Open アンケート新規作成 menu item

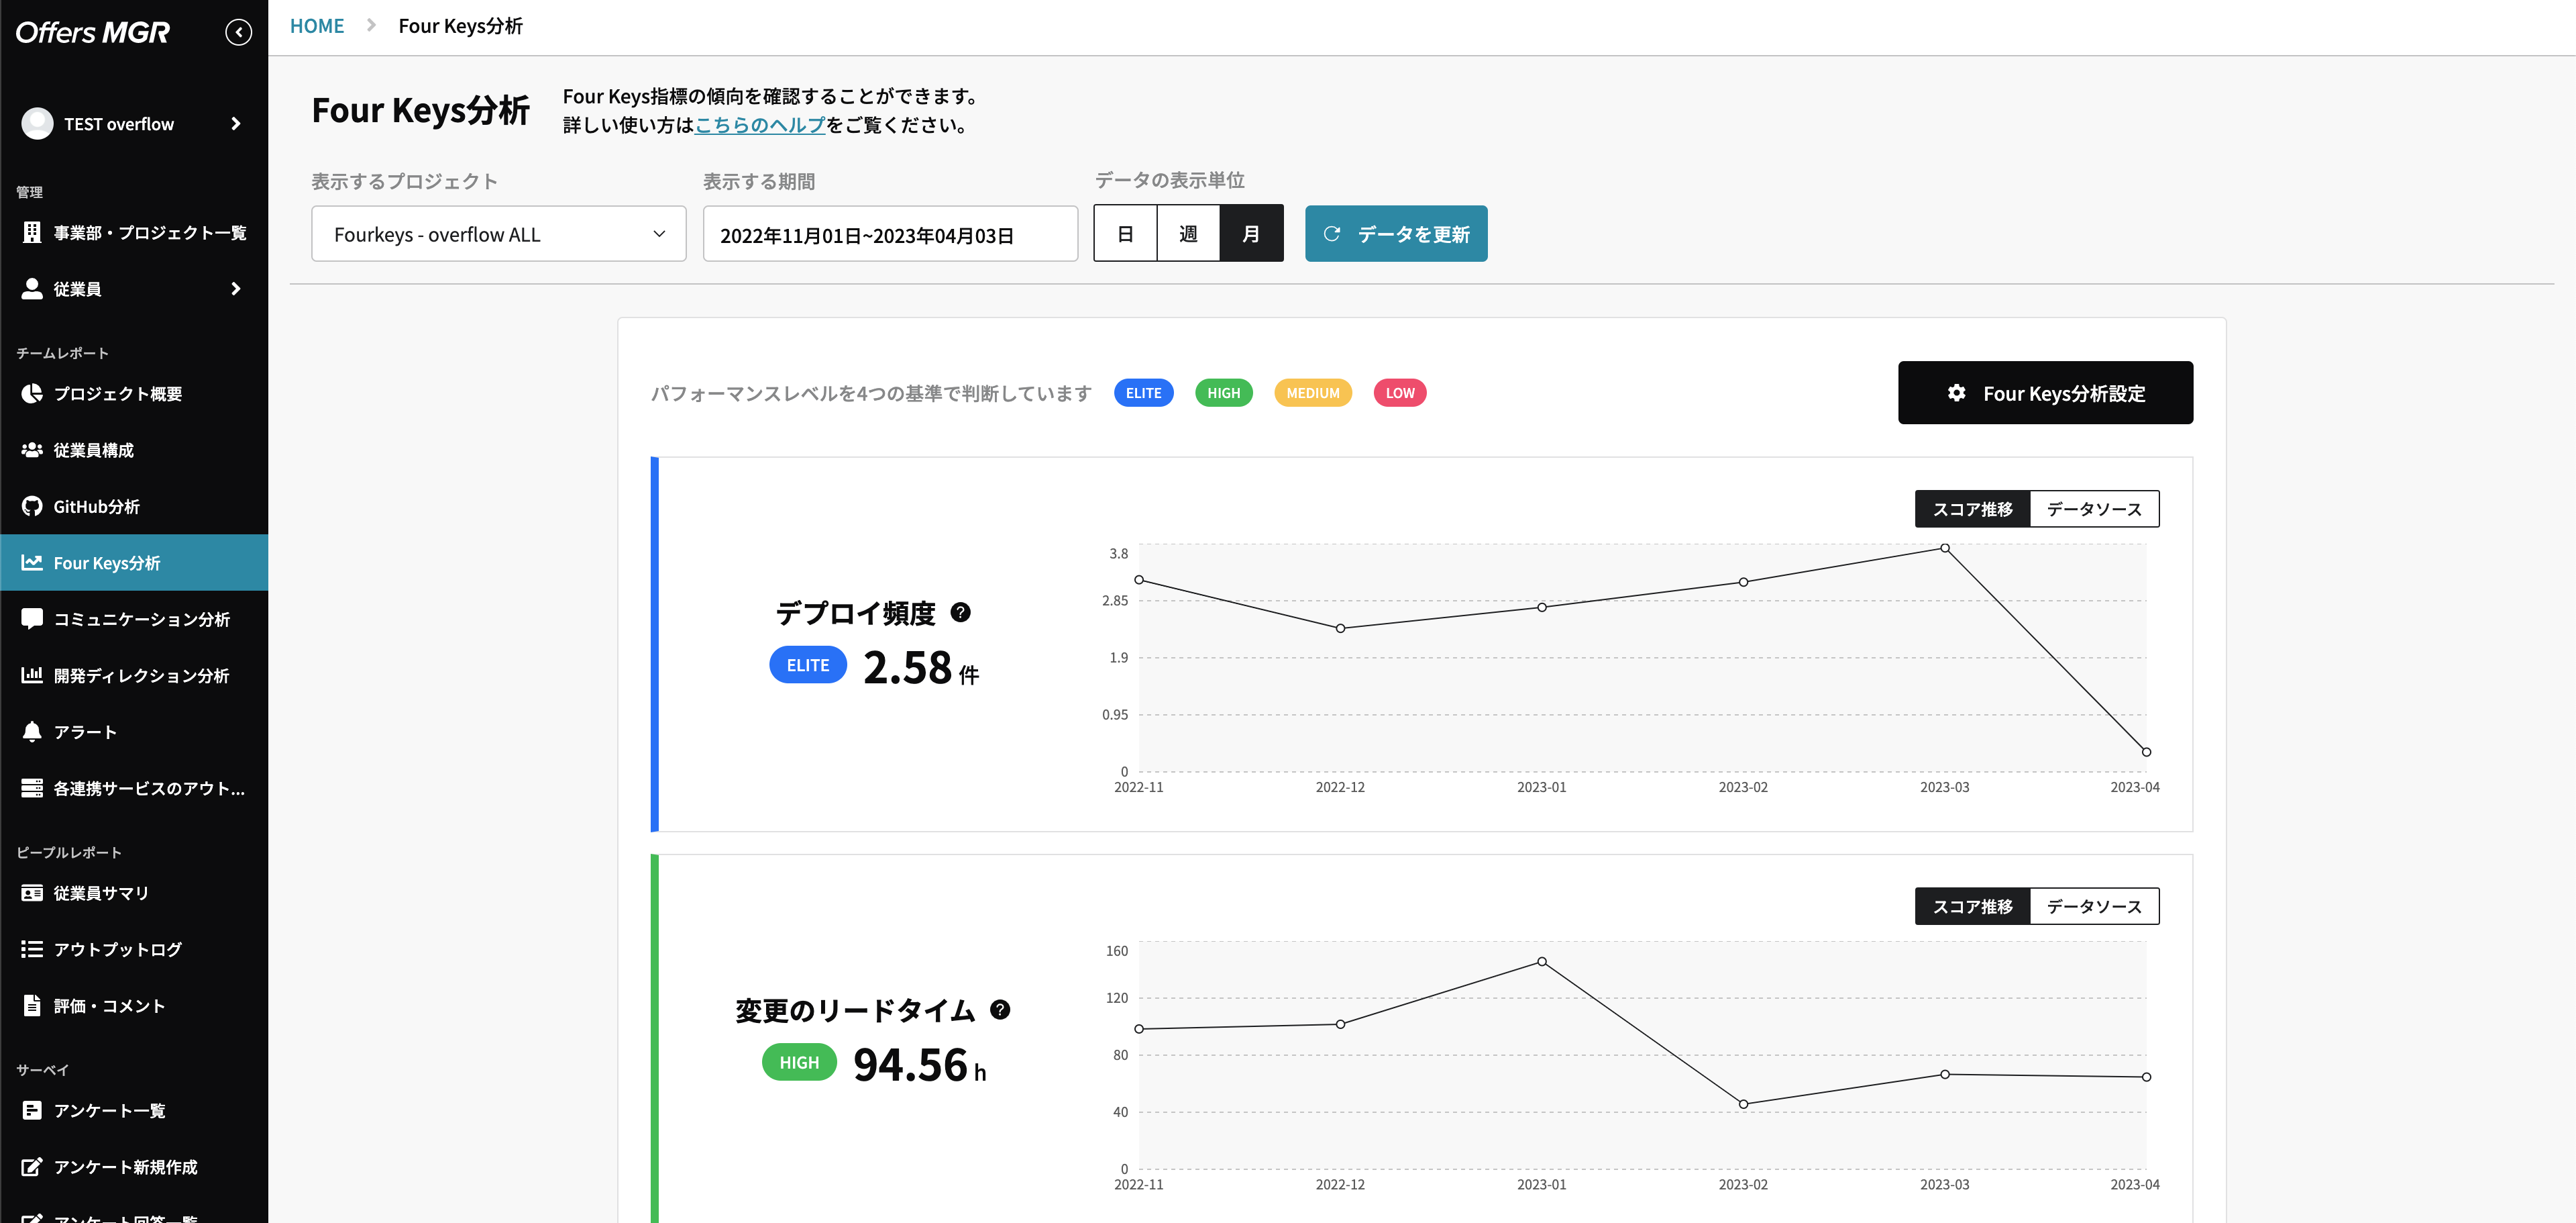click(134, 1166)
